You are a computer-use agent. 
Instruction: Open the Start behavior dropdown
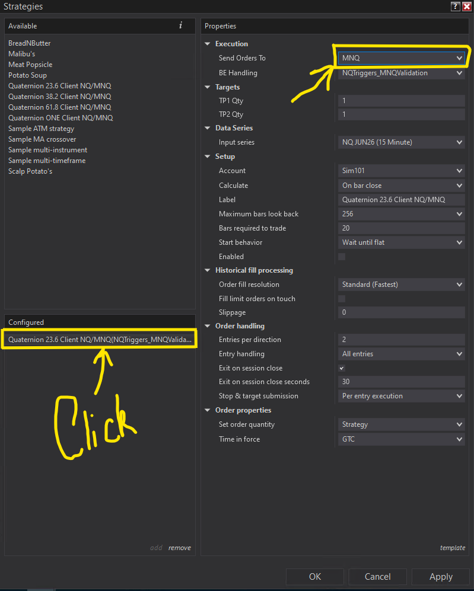[401, 242]
